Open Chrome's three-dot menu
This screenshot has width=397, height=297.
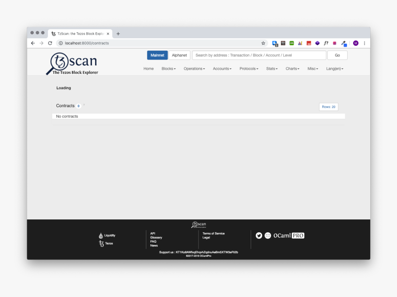[364, 43]
